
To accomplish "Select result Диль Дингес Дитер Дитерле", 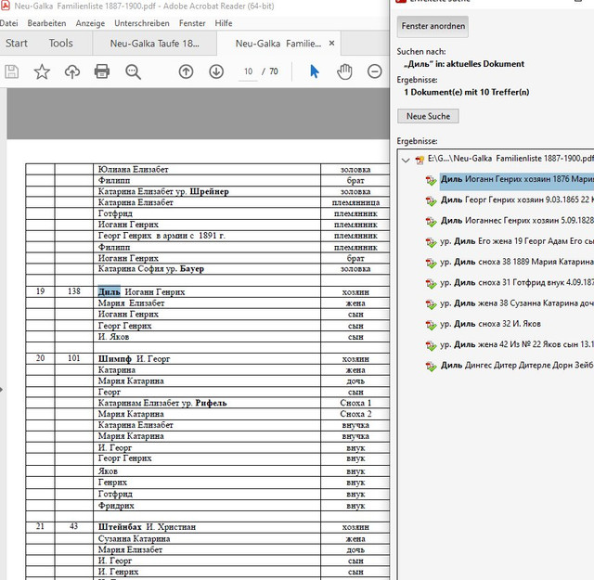I will pos(517,366).
